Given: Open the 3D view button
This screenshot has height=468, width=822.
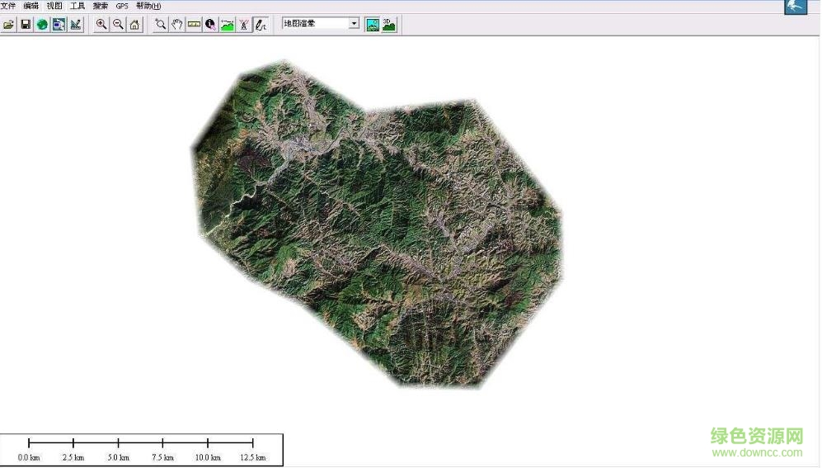Looking at the screenshot, I should pos(389,24).
